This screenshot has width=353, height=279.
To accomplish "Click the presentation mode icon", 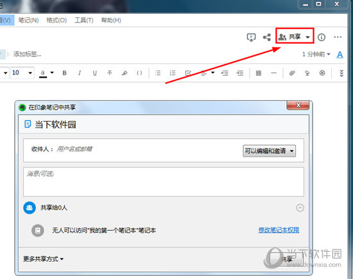I will 251,37.
